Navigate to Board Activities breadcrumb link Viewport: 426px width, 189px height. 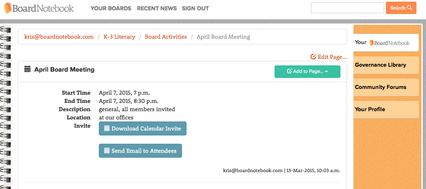pyautogui.click(x=166, y=37)
